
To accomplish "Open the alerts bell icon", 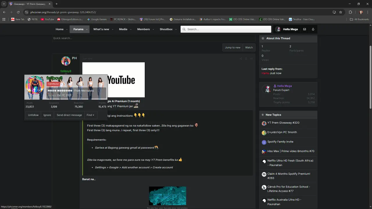I will 313,29.
